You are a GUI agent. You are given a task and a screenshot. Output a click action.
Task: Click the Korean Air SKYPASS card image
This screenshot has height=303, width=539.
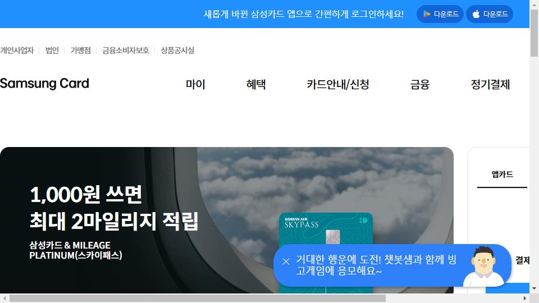click(x=326, y=253)
